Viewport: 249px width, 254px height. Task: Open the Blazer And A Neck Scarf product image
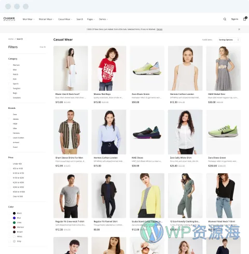point(71,68)
